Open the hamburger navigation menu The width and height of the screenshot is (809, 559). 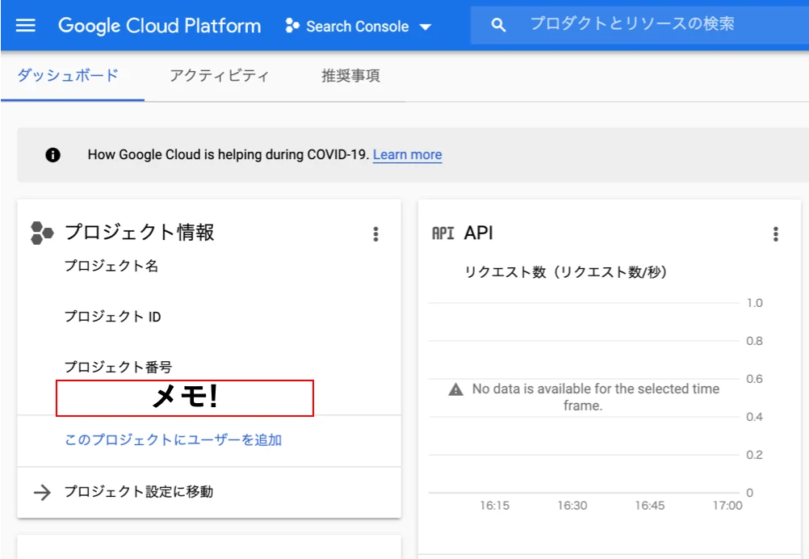click(25, 25)
